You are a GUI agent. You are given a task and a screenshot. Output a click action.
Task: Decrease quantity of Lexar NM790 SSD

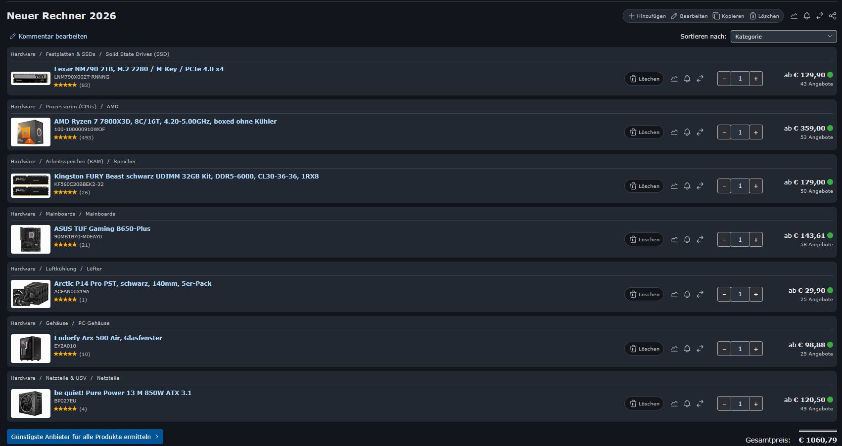724,79
